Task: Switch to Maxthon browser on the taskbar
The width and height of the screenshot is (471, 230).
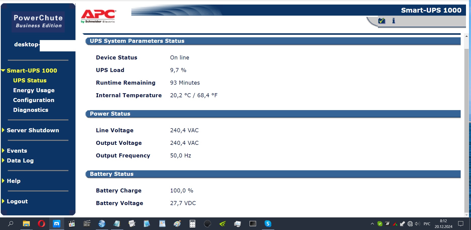Action: [x=57, y=224]
